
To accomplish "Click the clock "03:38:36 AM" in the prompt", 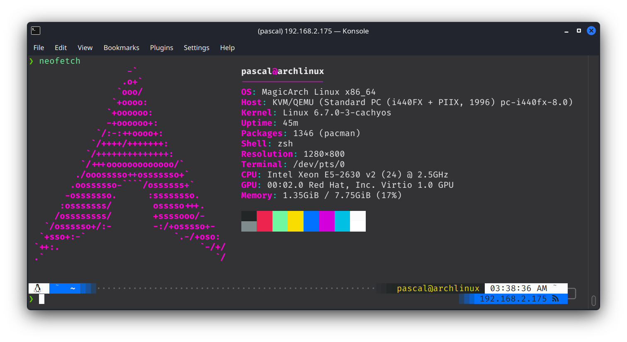I will (518, 288).
